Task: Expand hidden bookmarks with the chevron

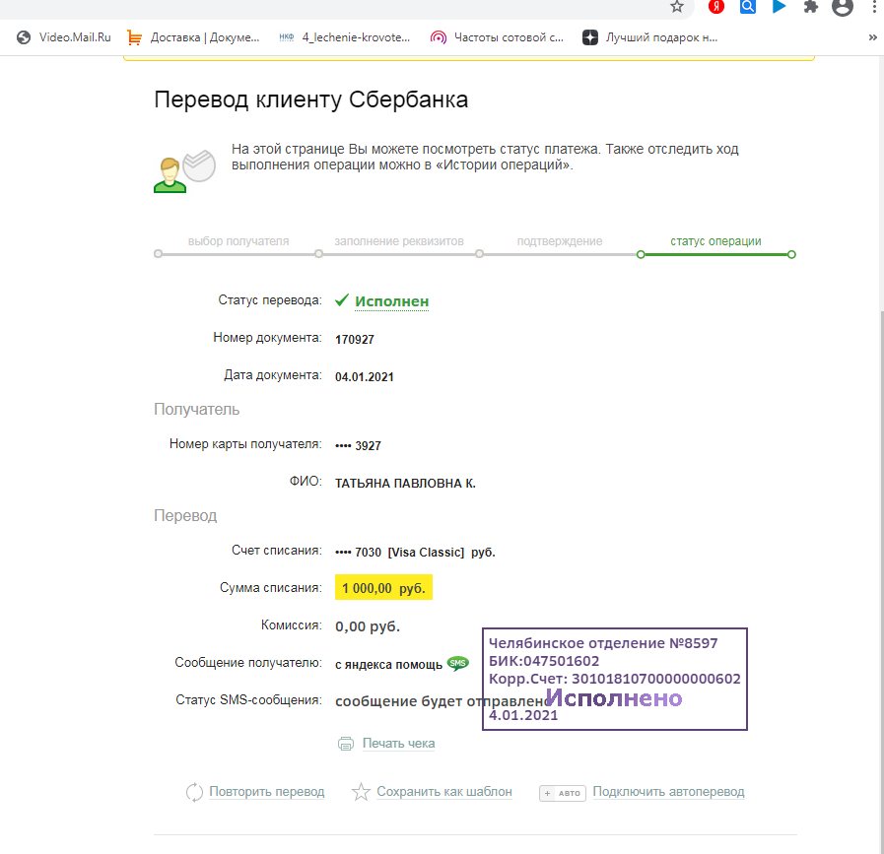Action: point(873,37)
